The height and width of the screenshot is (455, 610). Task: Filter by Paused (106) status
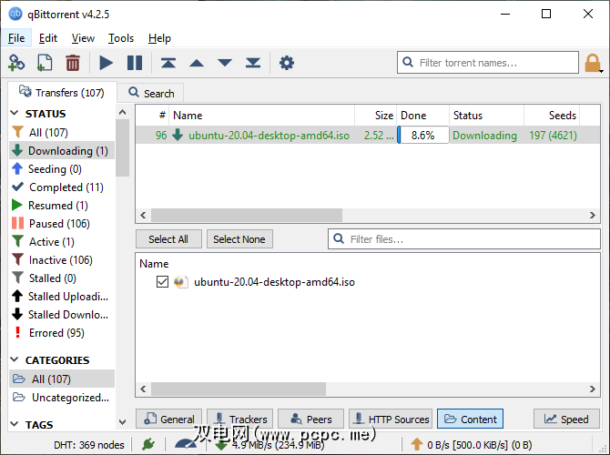62,223
